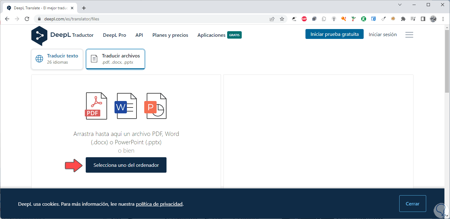450x219 pixels.
Task: Click the umbrella extension icon
Action: coord(294,19)
